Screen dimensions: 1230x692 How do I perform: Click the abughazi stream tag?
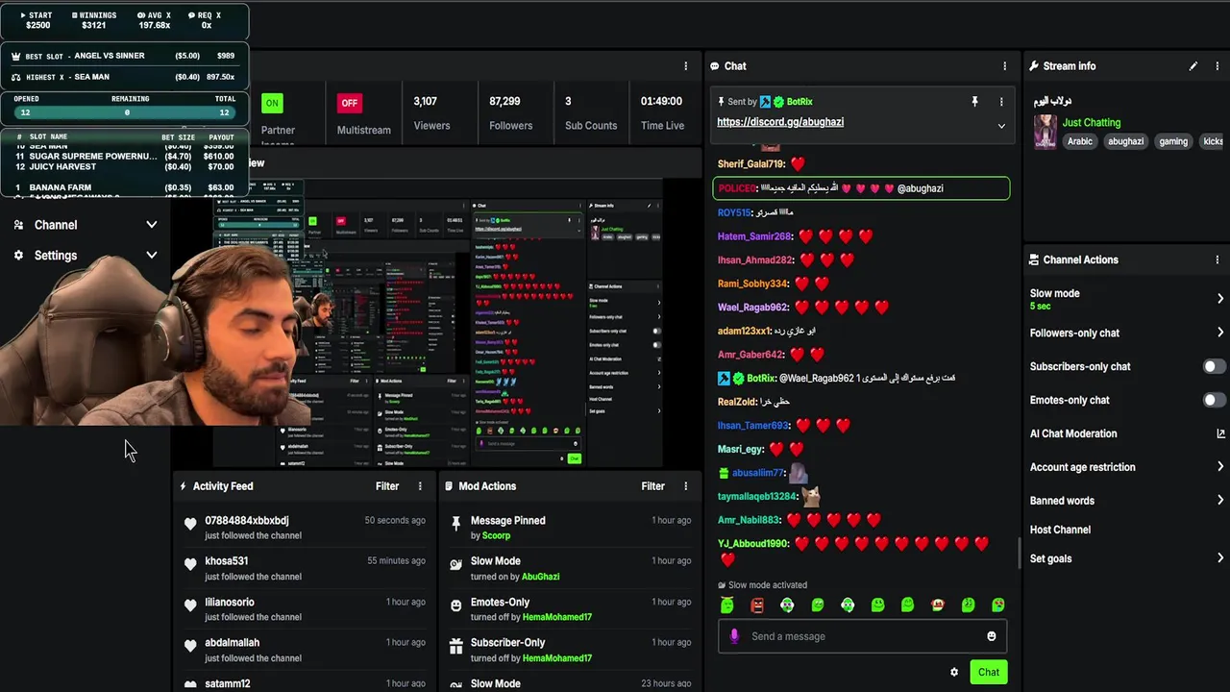coord(1125,141)
